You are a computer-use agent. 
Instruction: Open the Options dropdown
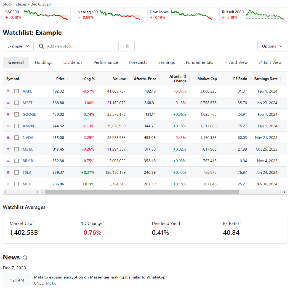pyautogui.click(x=272, y=46)
